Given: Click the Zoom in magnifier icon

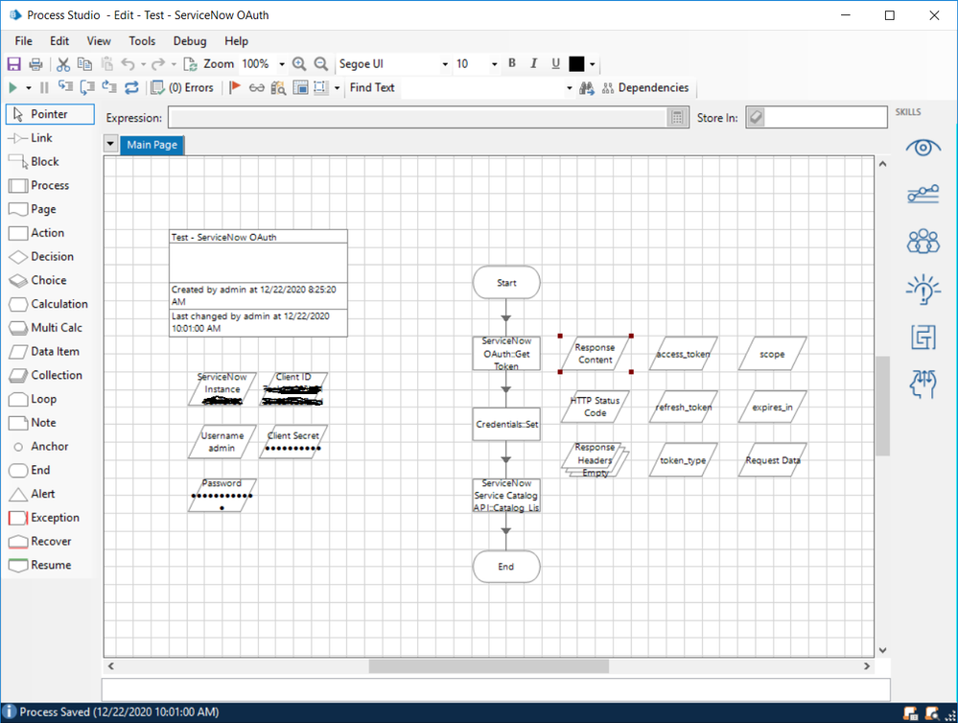Looking at the screenshot, I should pyautogui.click(x=299, y=64).
